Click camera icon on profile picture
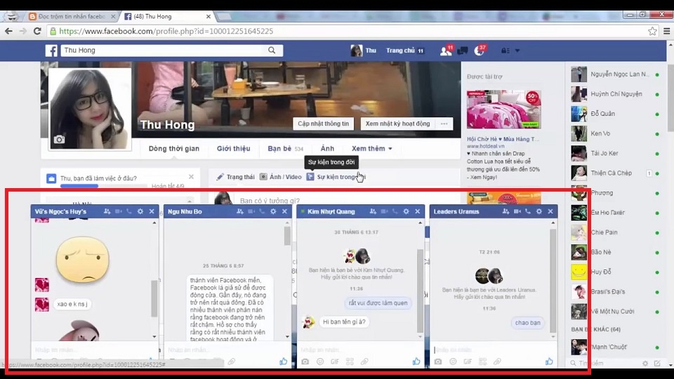The width and height of the screenshot is (674, 379). tap(59, 139)
